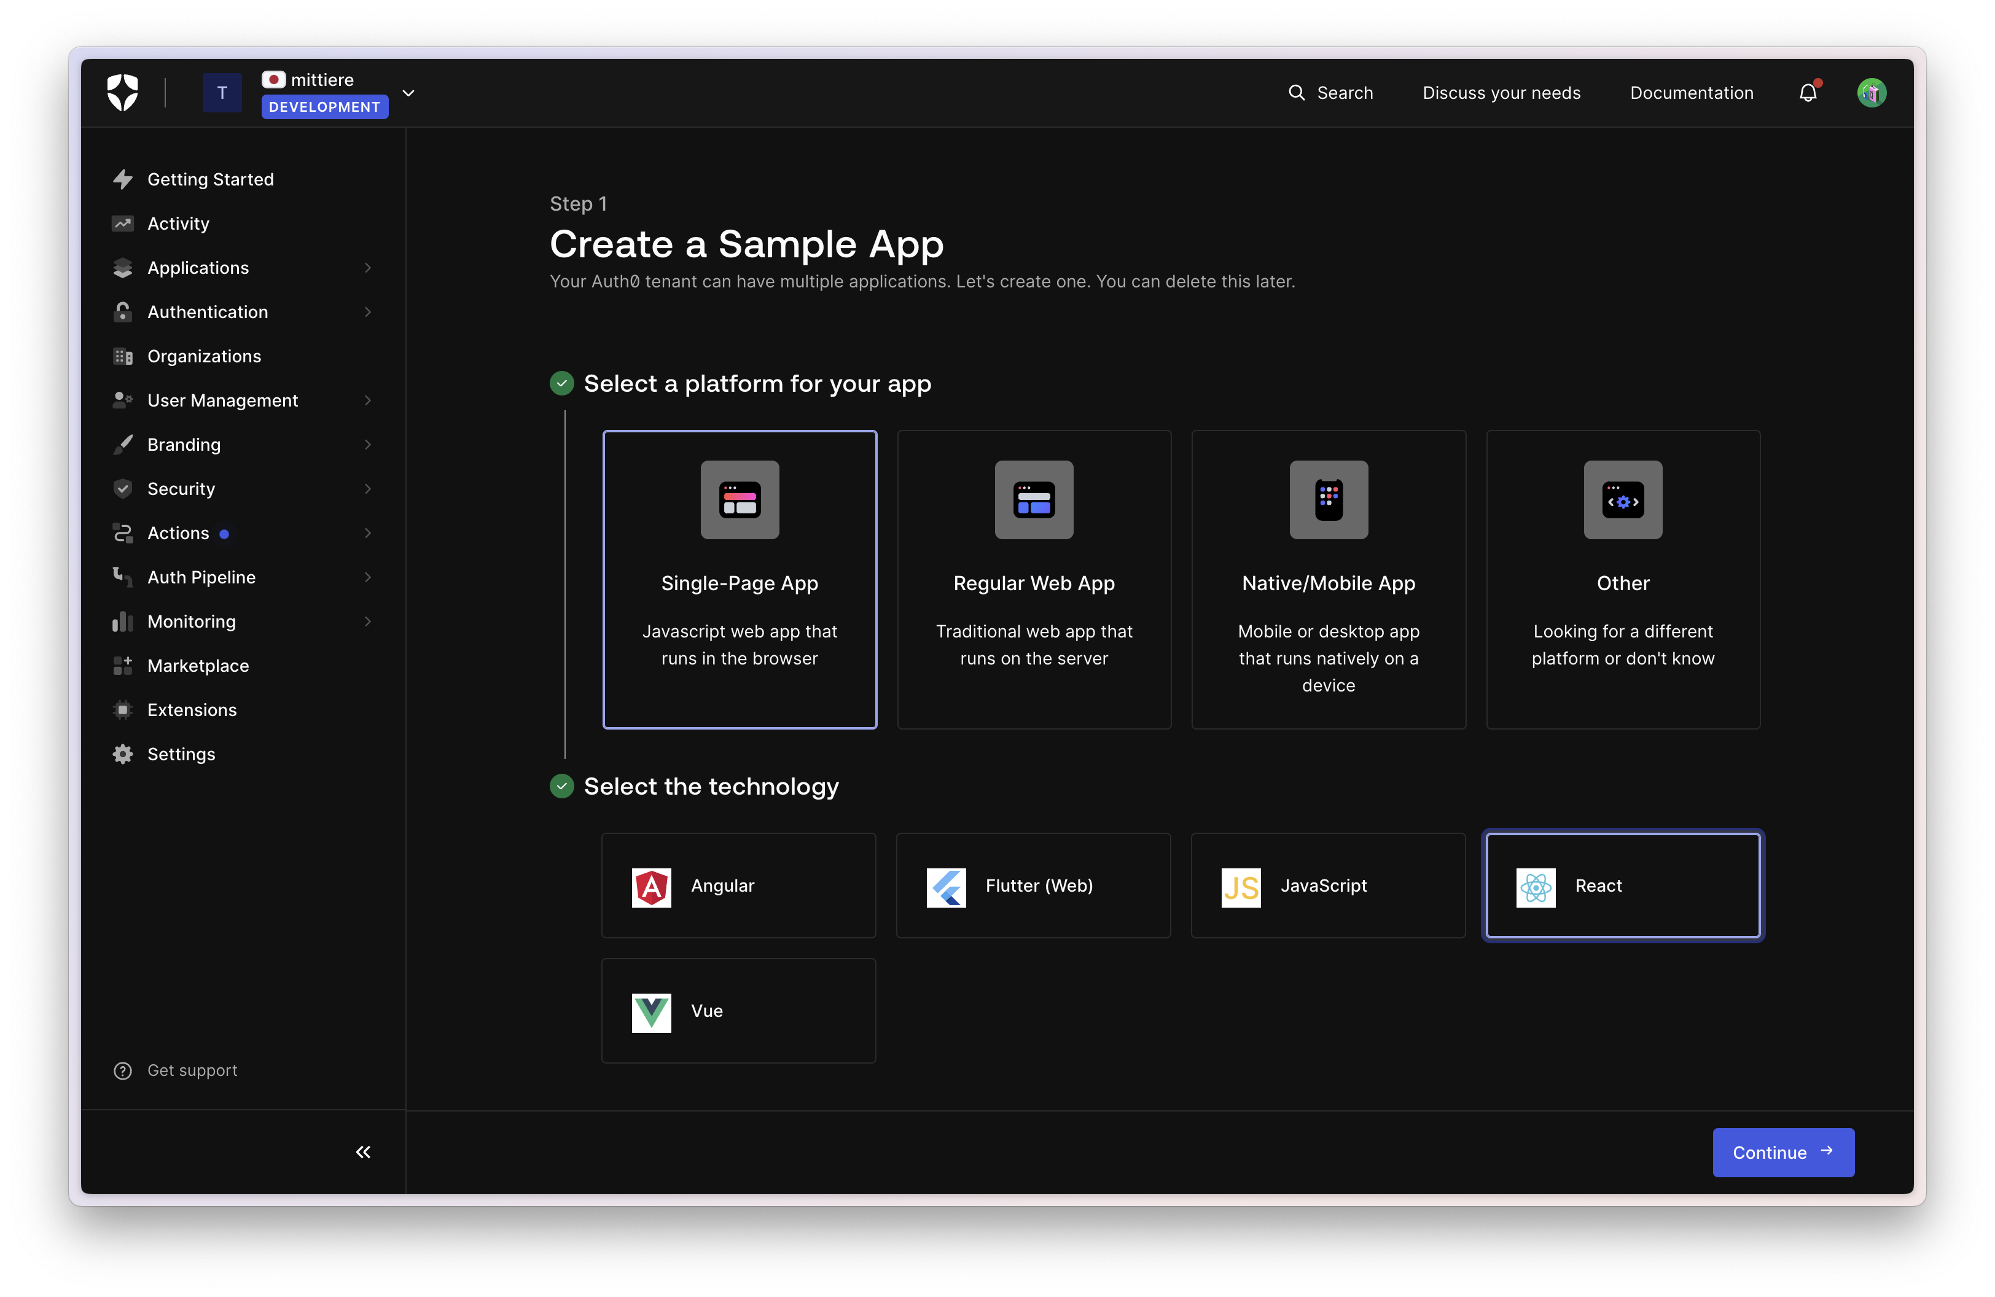The height and width of the screenshot is (1297, 1995).
Task: Open the mittiere tenant dropdown
Action: point(408,93)
